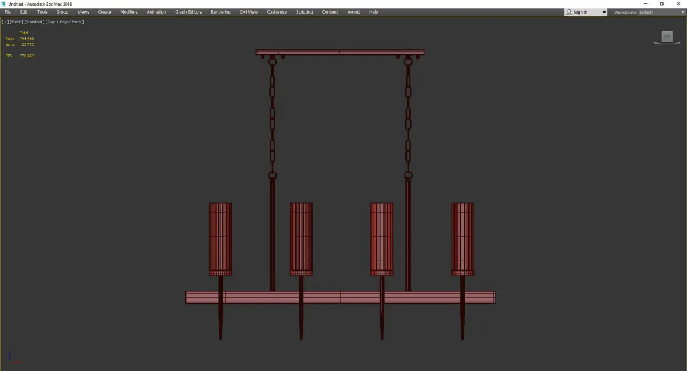The image size is (687, 371).
Task: Open the Civil View menu
Action: [x=248, y=12]
